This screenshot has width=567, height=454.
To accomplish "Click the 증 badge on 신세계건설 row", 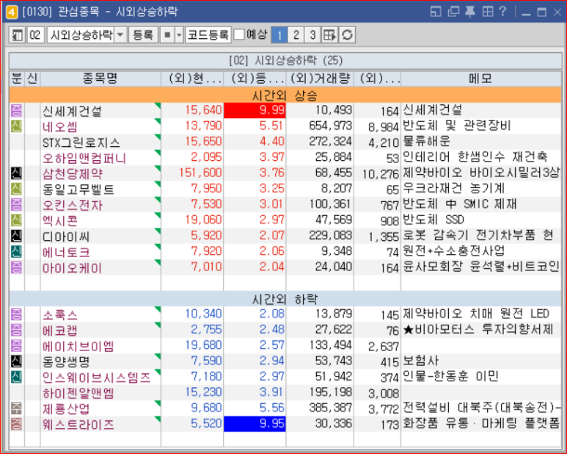I will pyautogui.click(x=16, y=110).
